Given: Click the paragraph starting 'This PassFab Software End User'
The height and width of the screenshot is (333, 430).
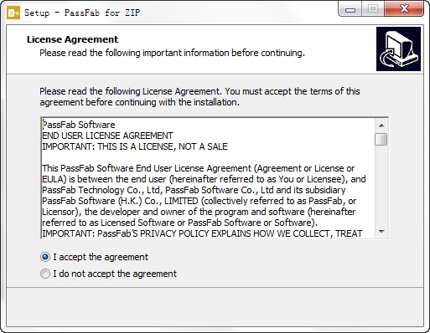Looking at the screenshot, I should (204, 196).
